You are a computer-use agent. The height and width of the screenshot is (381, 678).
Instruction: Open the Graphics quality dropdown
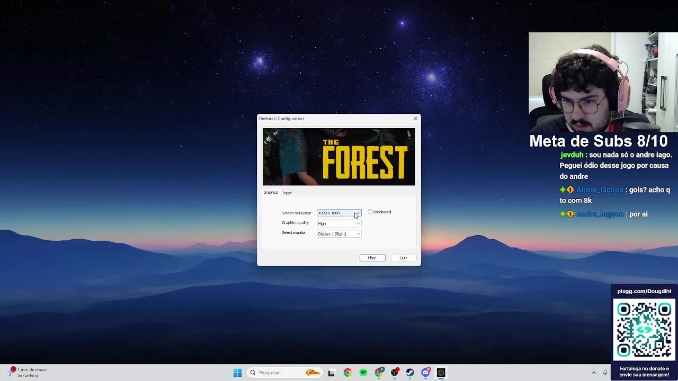[x=339, y=223]
